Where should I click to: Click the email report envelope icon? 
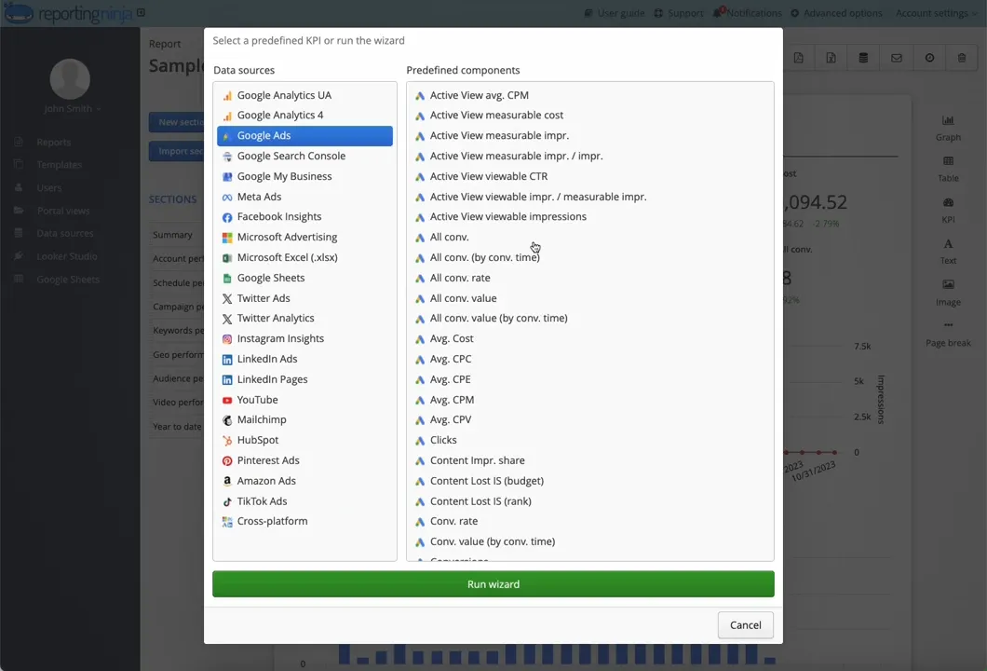tap(897, 58)
